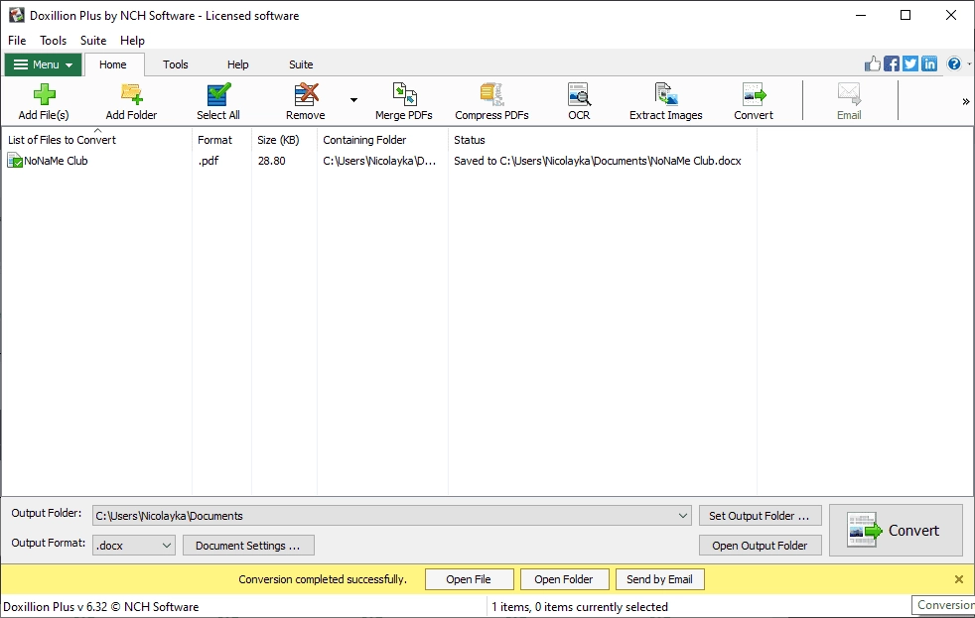Switch to the Suite ribbon tab
The width and height of the screenshot is (975, 618).
[301, 64]
